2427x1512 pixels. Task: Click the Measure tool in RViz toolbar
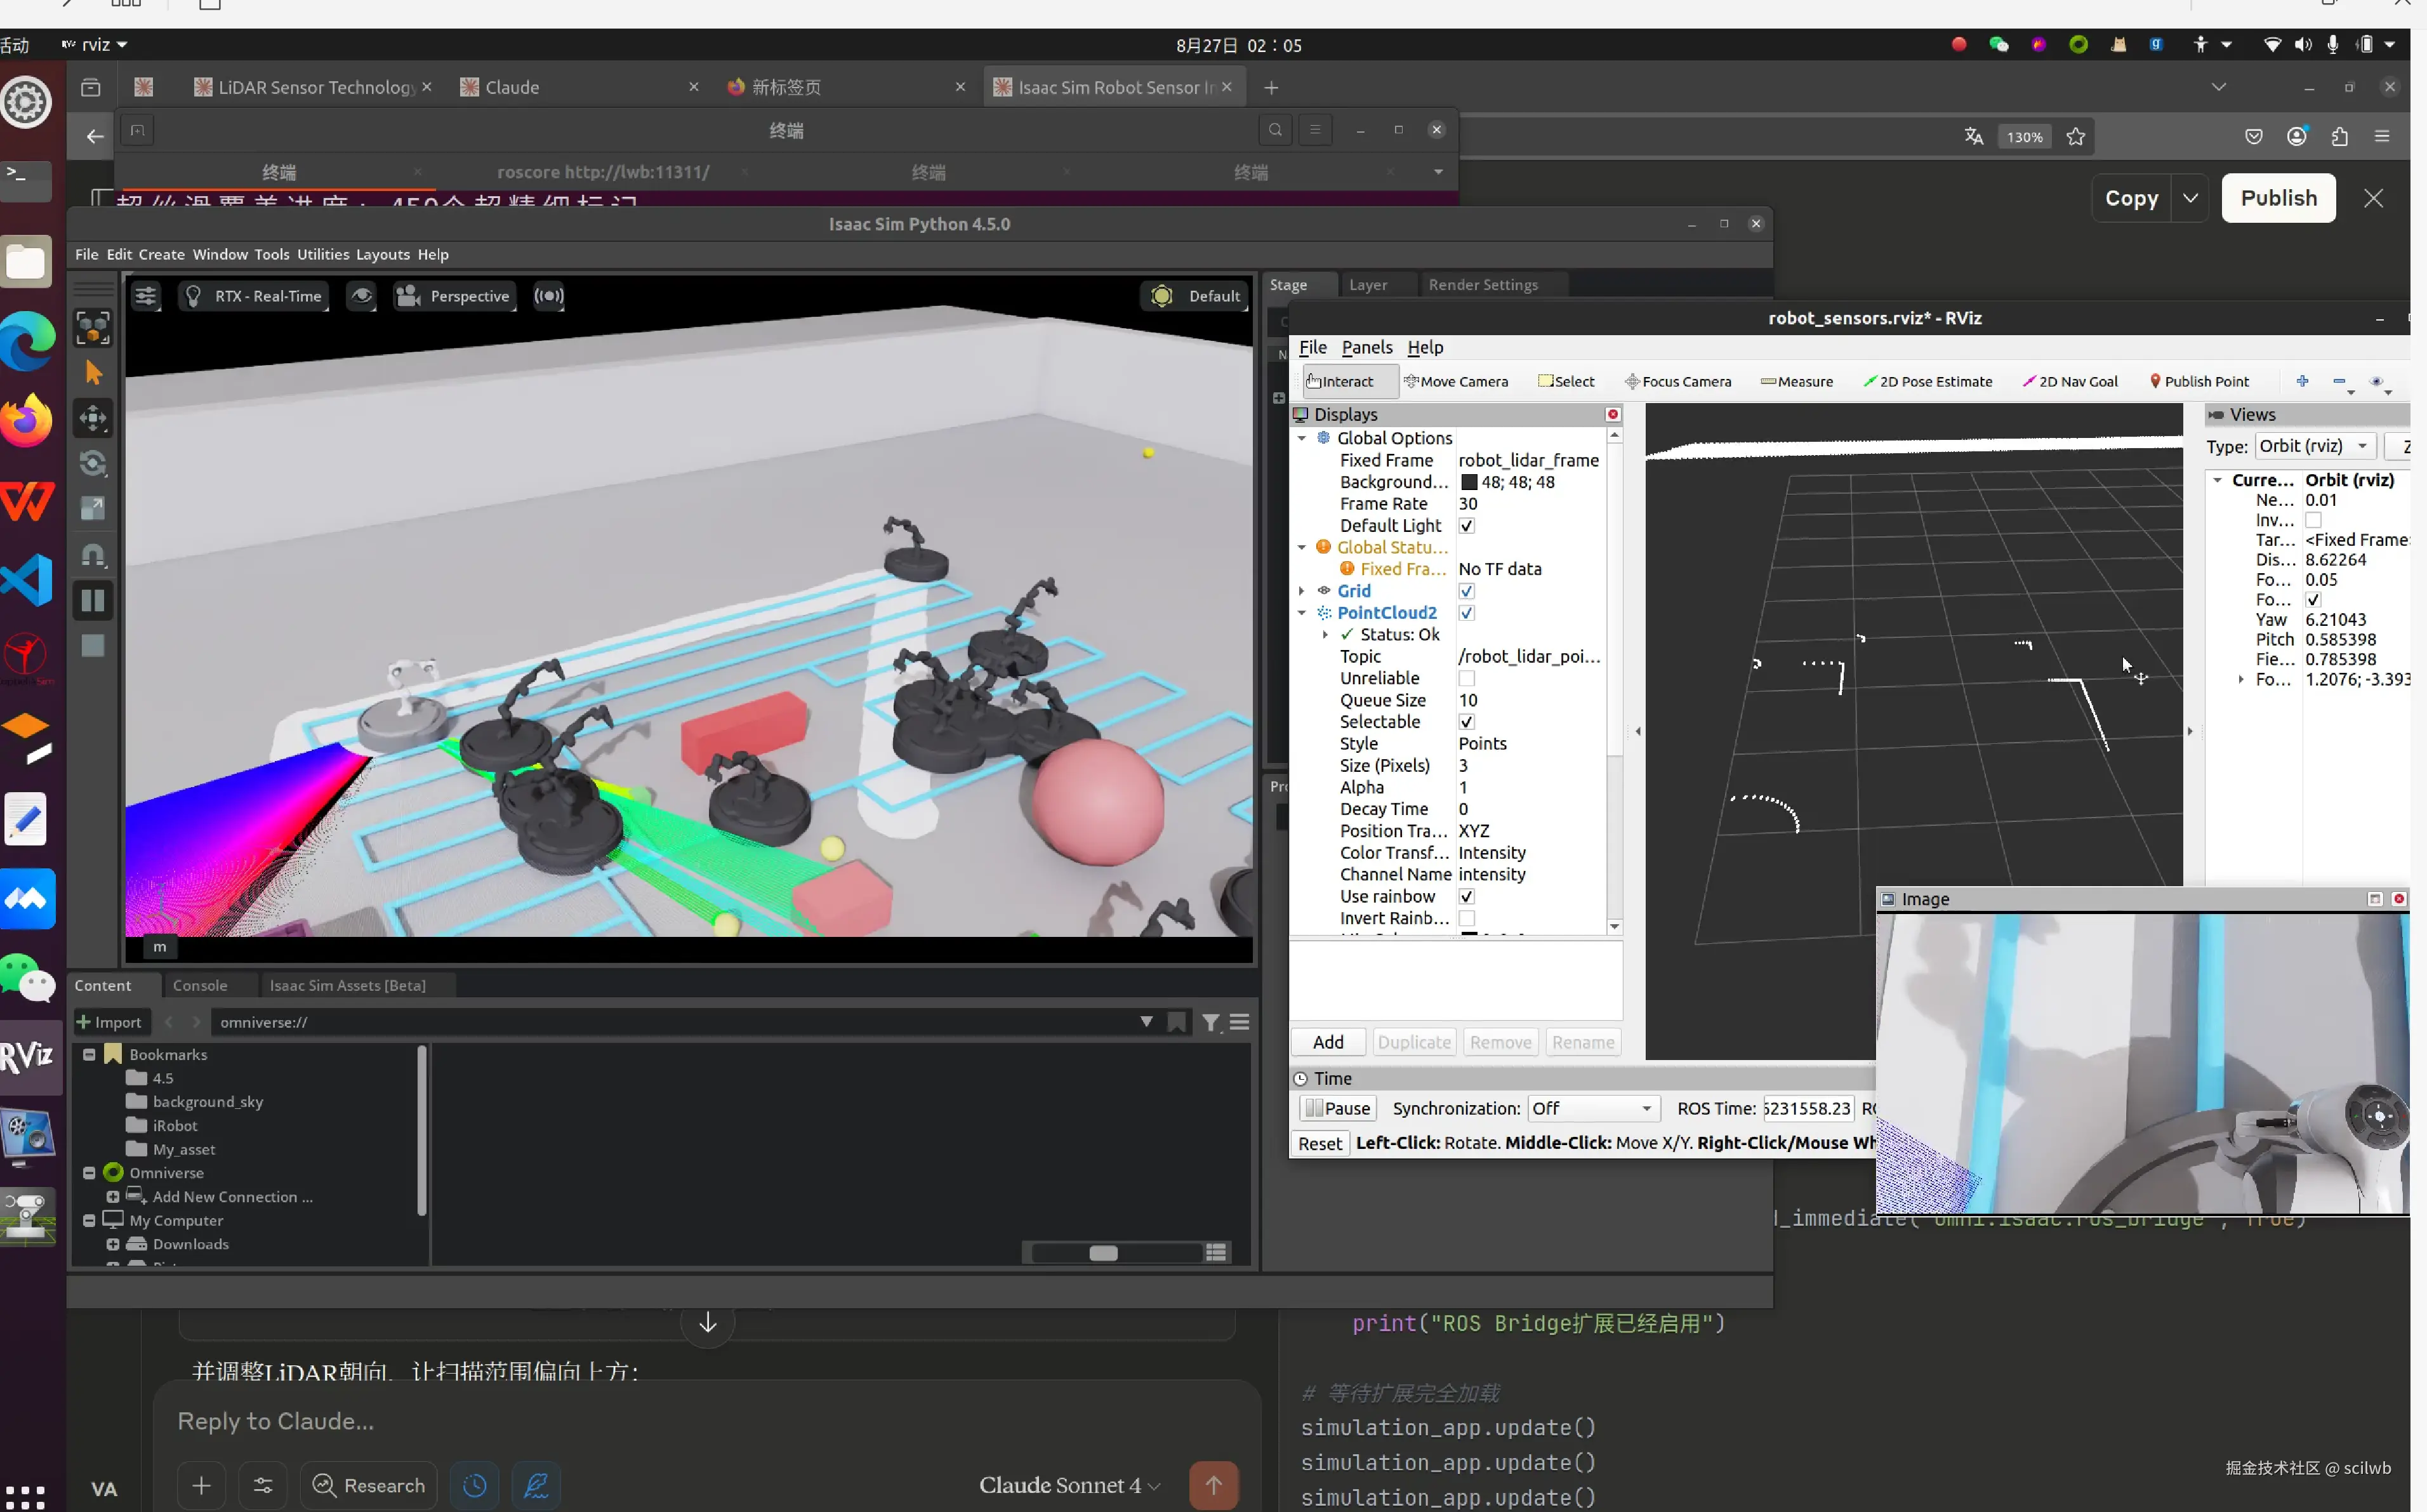(x=1797, y=381)
